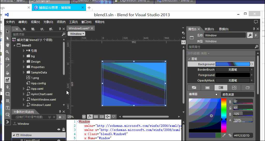Click the hex color value field #FF253D7D
The image size is (265, 141).
[243, 135]
